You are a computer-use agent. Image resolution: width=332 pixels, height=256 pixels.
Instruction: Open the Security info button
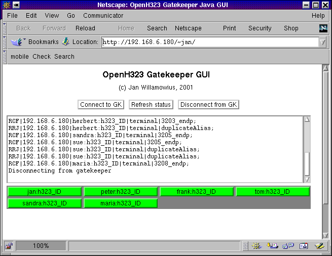point(260,28)
